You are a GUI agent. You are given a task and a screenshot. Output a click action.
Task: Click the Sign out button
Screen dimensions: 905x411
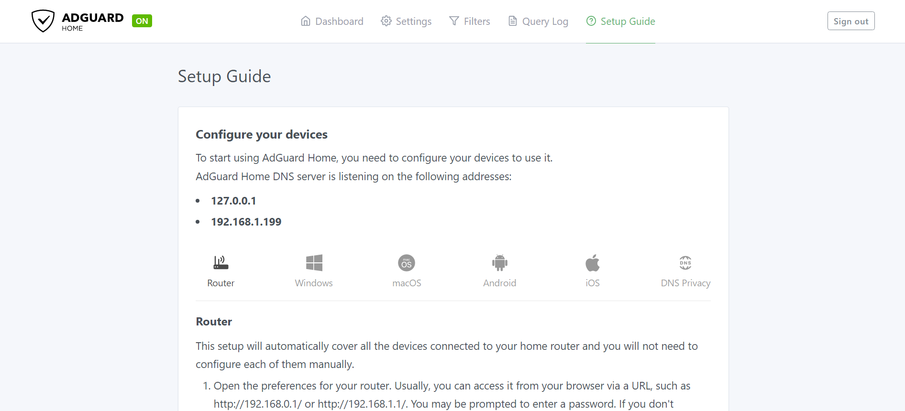pos(851,21)
